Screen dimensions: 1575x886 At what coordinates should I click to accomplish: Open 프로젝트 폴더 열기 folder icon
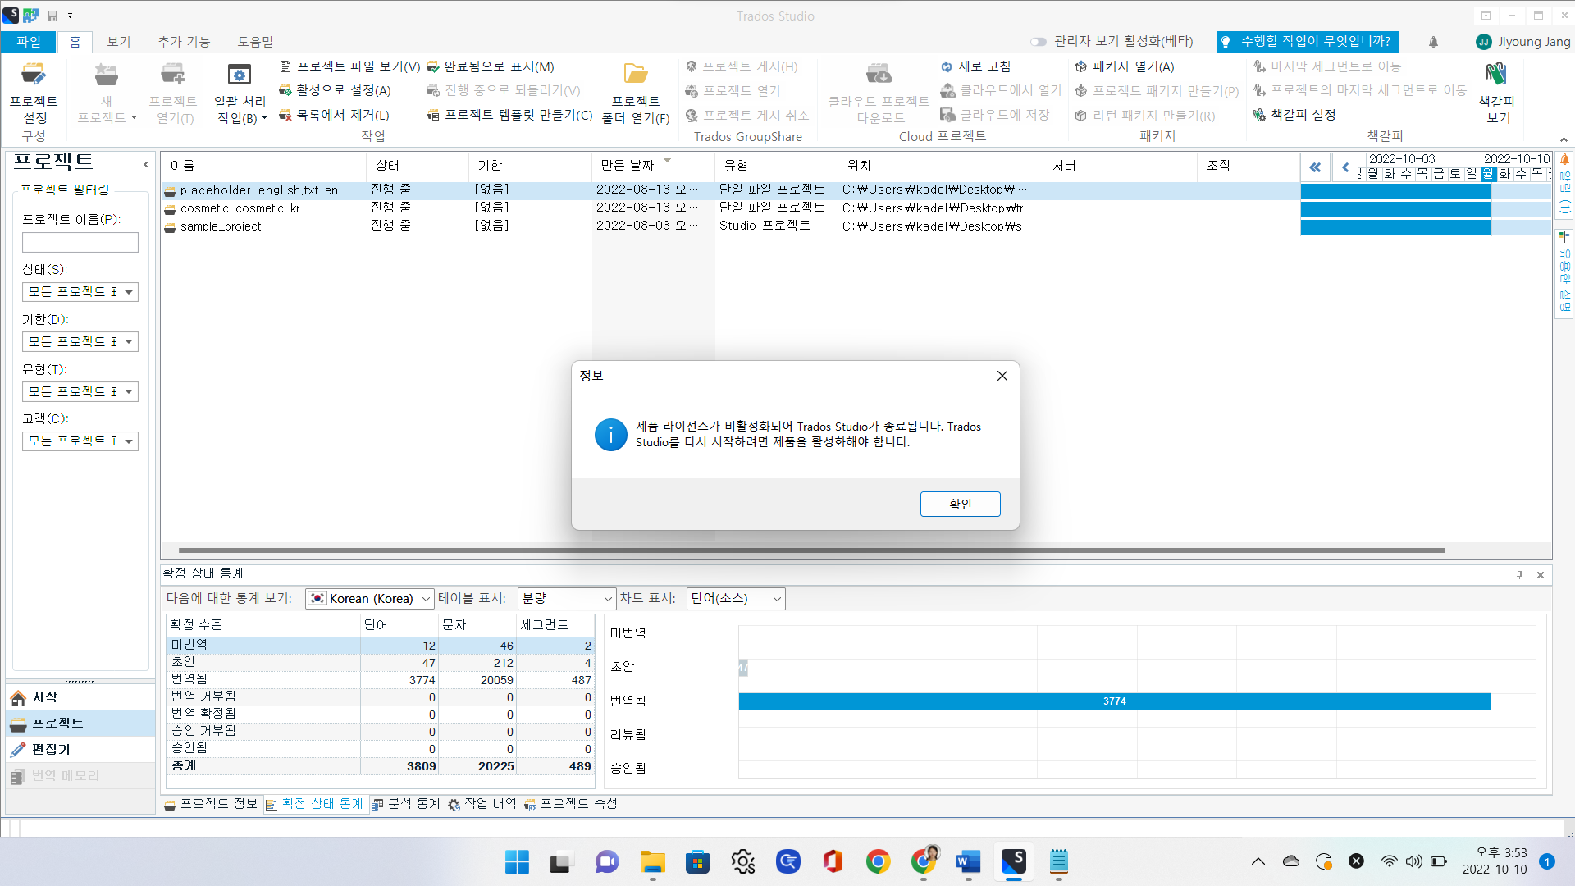click(636, 74)
